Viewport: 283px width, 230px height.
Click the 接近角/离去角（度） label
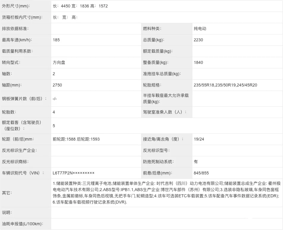pos(163,139)
